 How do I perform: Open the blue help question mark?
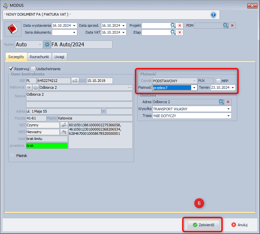pos(213,15)
